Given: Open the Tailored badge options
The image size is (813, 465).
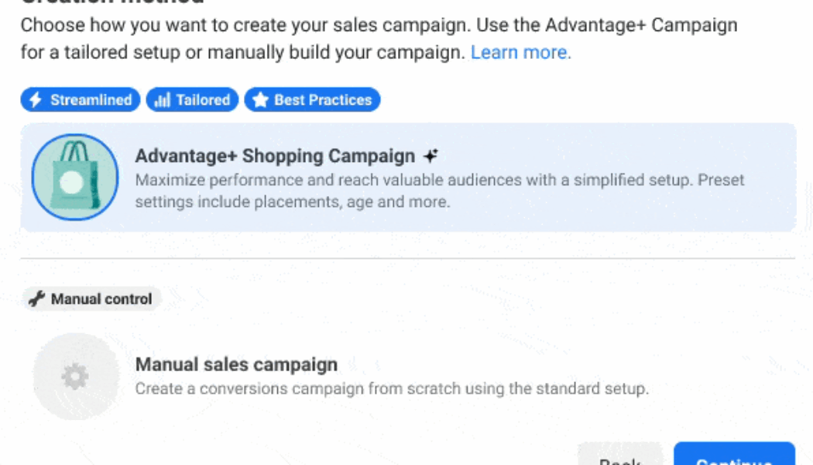Looking at the screenshot, I should tap(191, 99).
